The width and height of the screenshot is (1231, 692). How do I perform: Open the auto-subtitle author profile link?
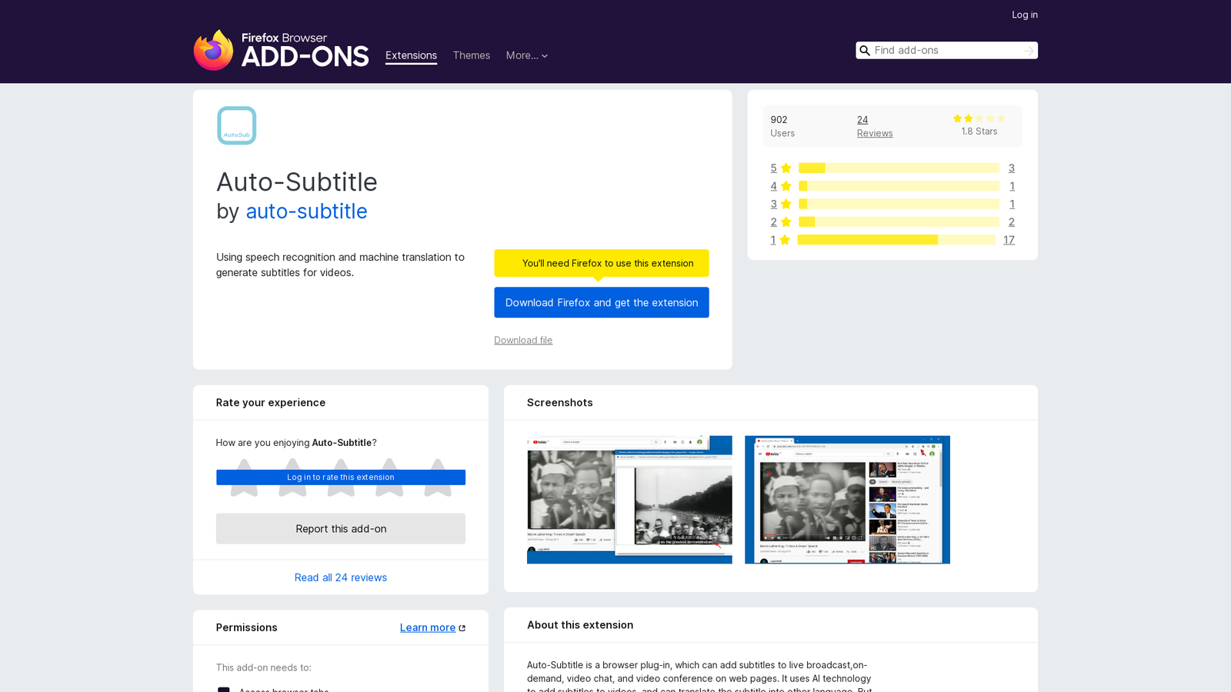(x=306, y=211)
